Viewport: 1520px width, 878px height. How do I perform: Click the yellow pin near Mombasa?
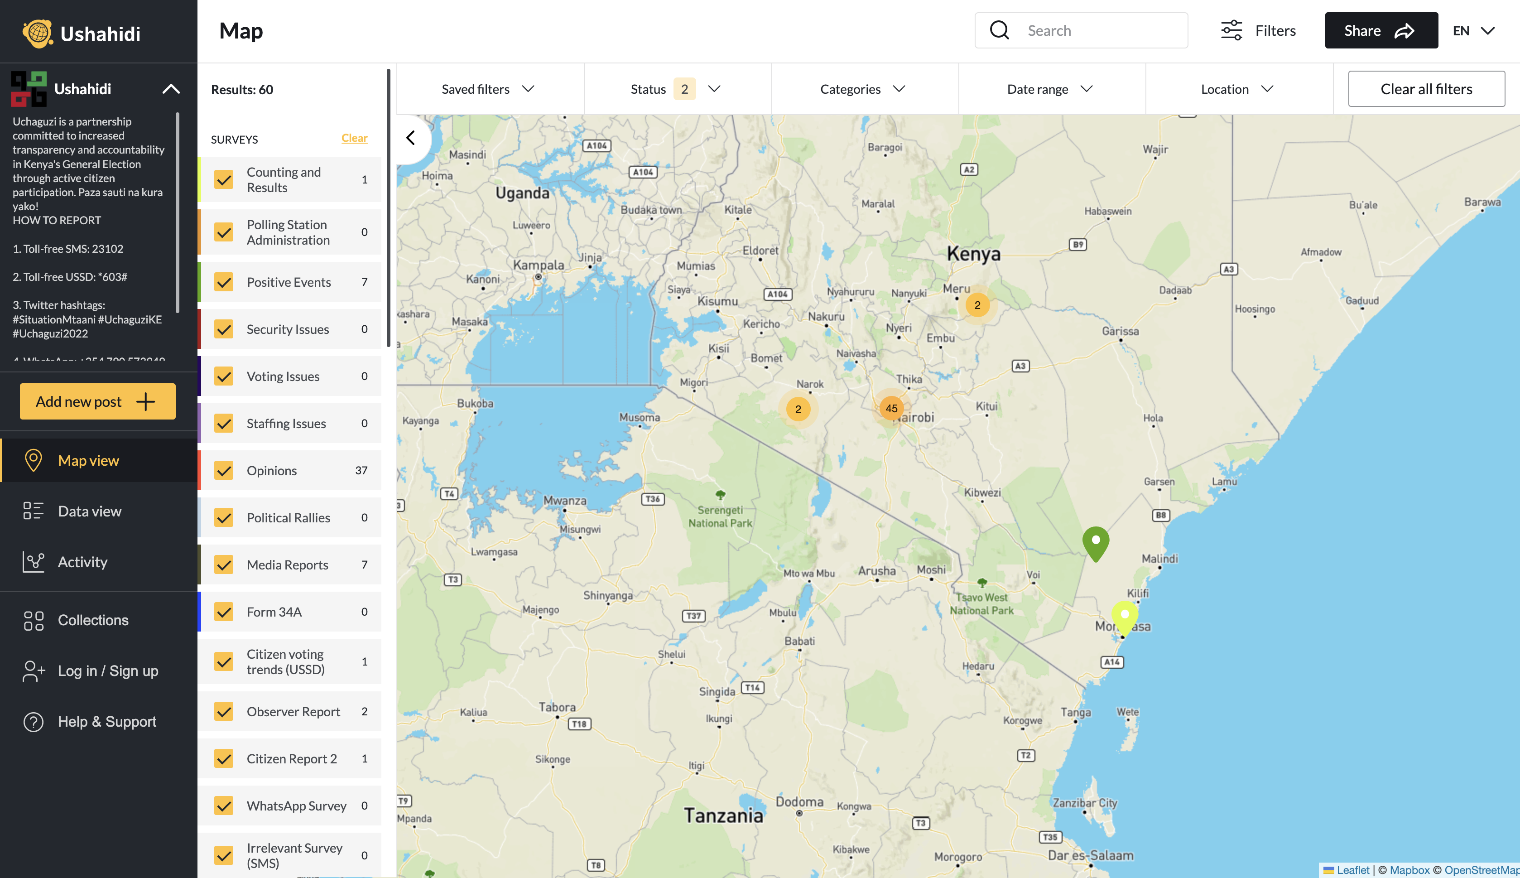point(1124,616)
